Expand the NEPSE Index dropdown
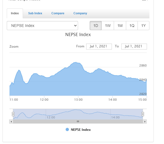Image resolution: width=164 pixels, height=144 pixels. coord(42,26)
